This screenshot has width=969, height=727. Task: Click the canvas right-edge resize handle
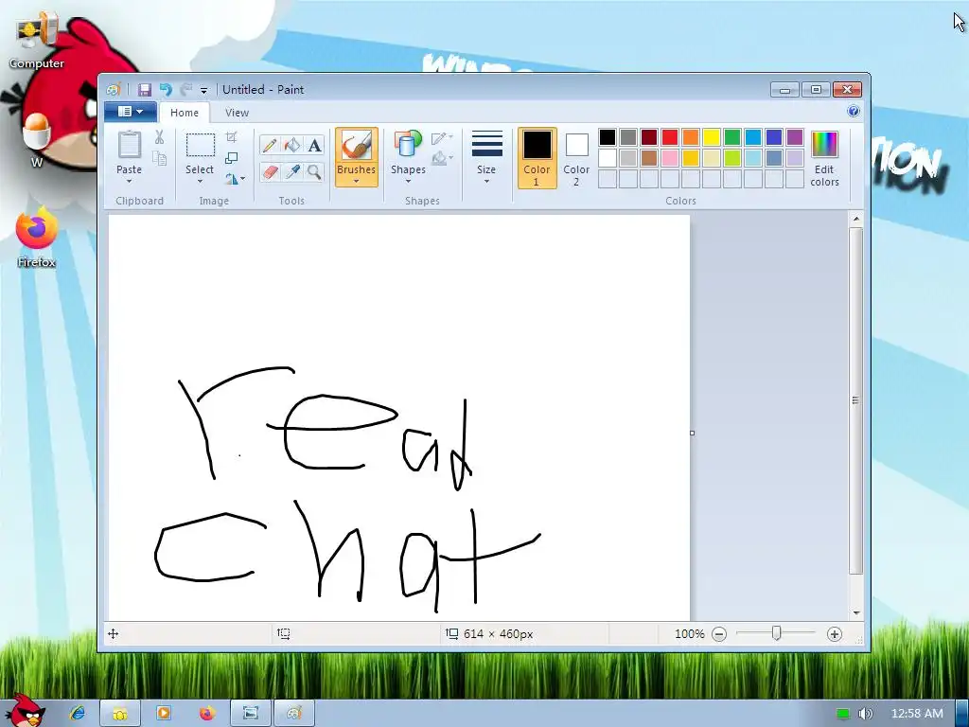click(692, 433)
